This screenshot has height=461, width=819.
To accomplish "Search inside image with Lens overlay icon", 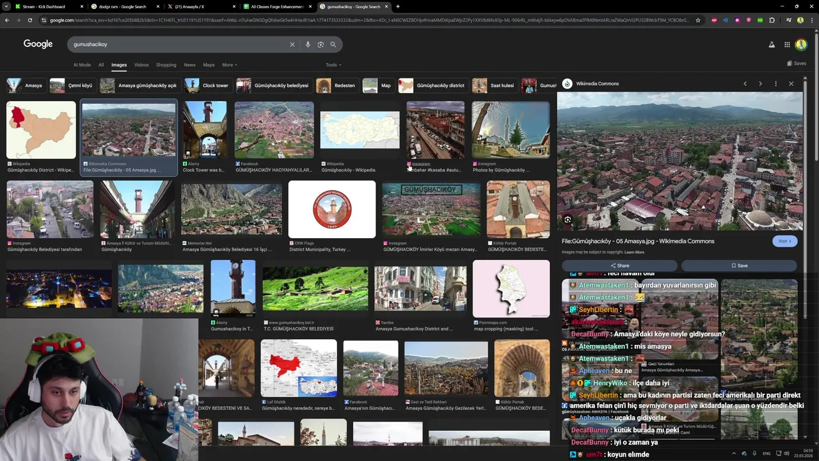I will point(568,220).
